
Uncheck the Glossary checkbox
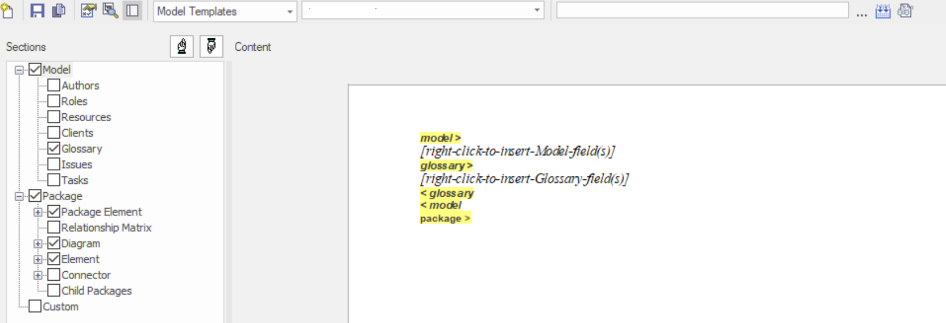pos(54,148)
